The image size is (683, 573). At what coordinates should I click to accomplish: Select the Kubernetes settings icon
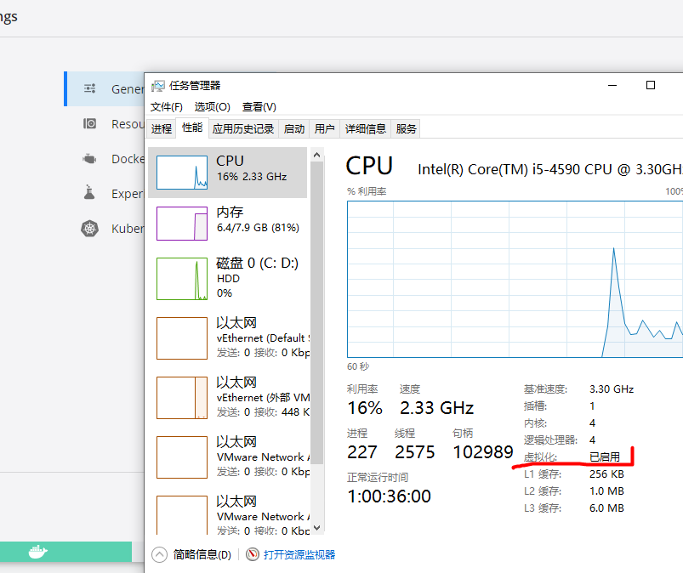(x=90, y=228)
